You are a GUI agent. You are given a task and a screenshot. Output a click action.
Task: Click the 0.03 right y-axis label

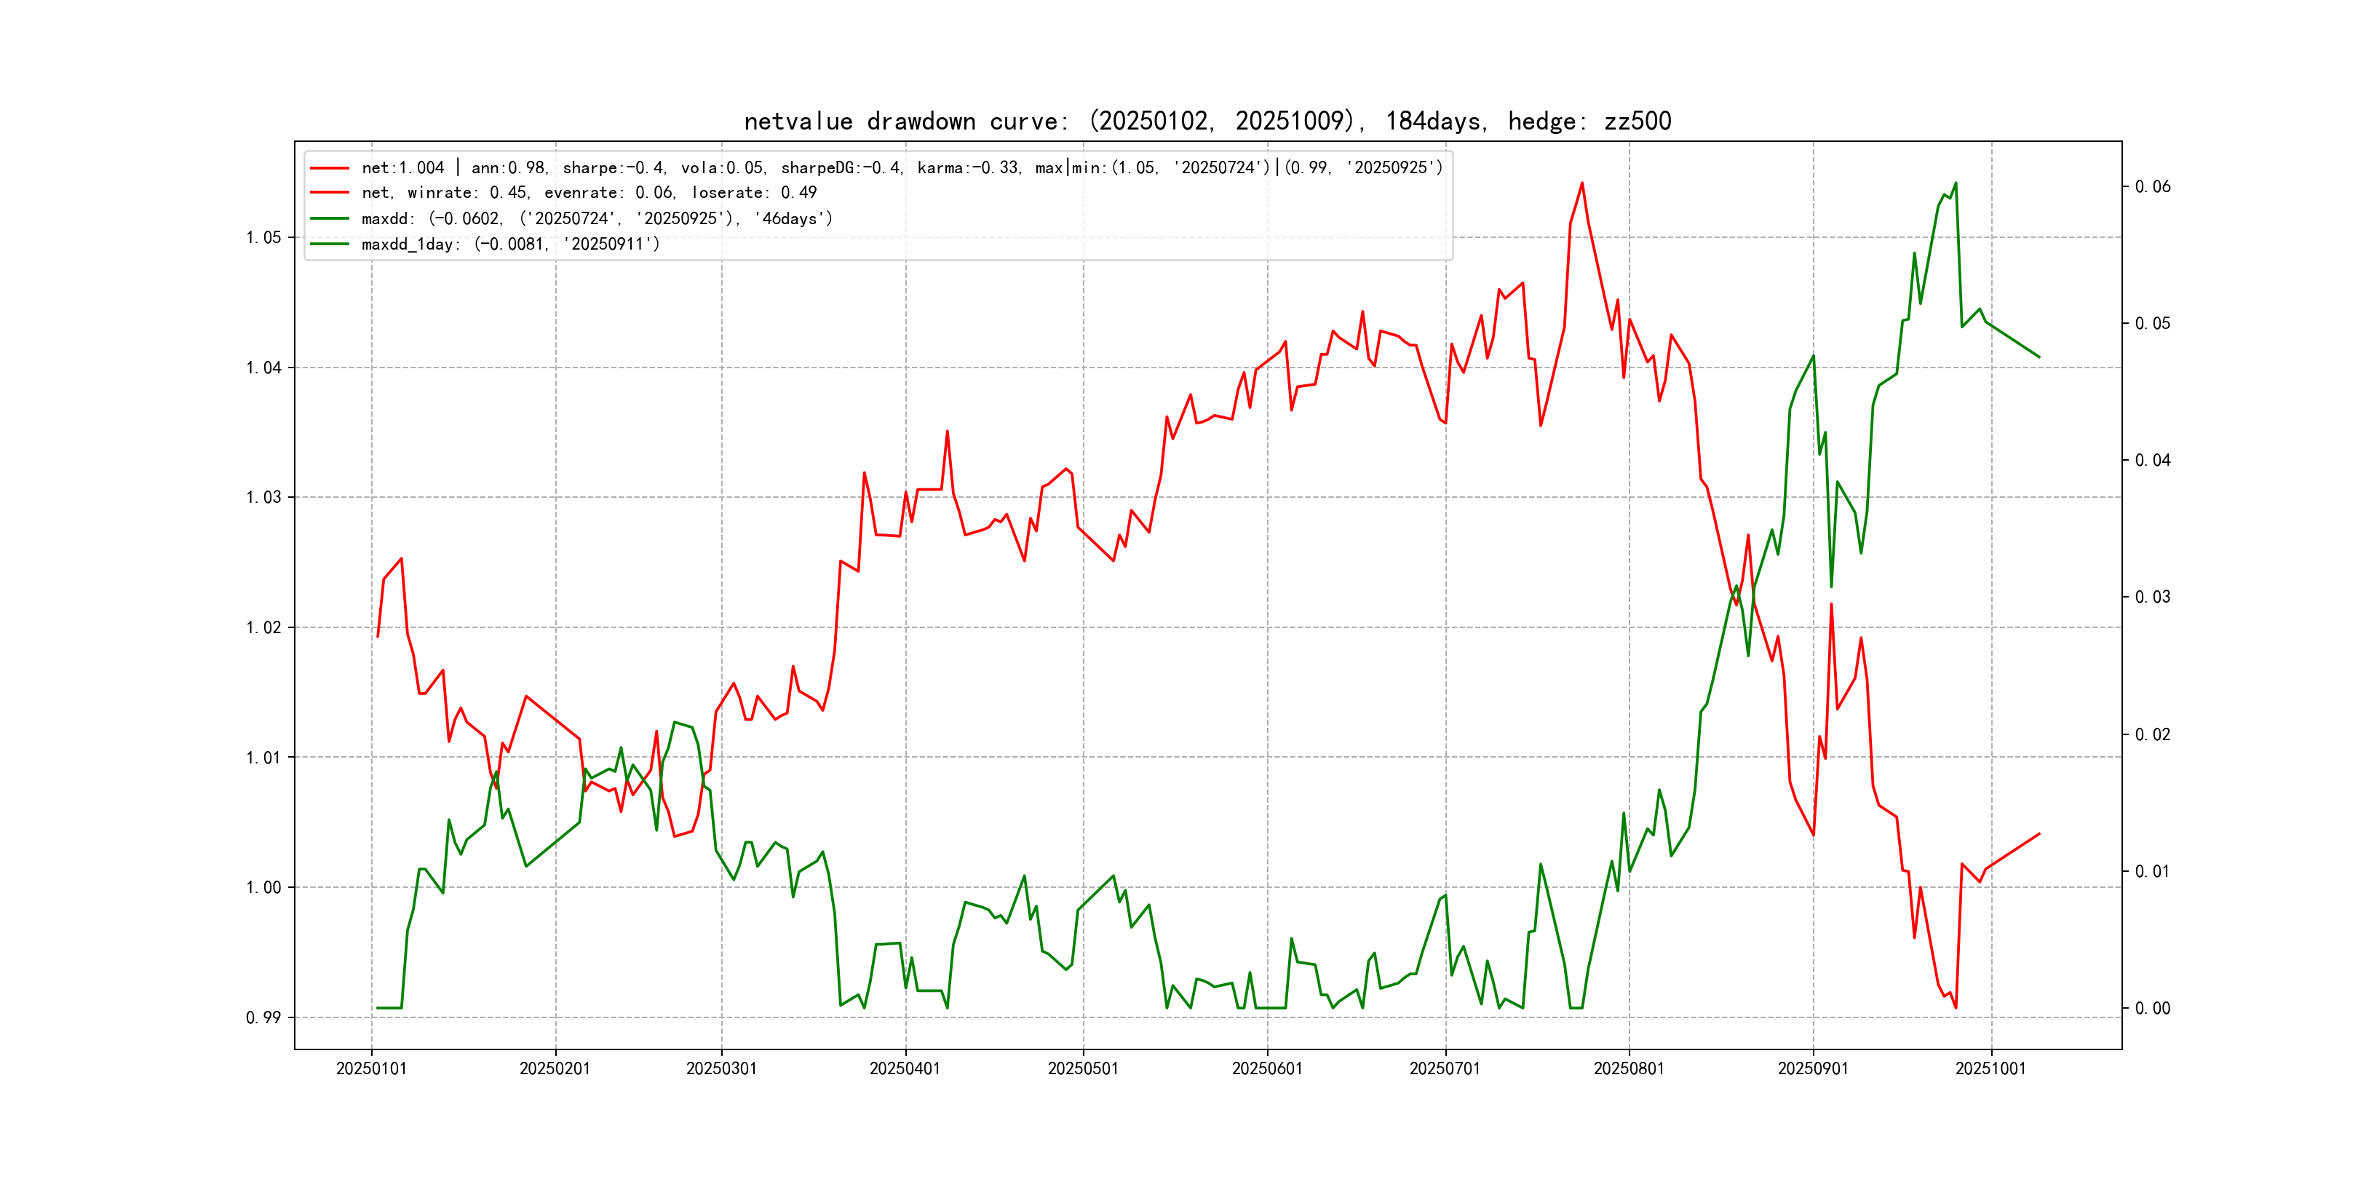tap(2152, 598)
